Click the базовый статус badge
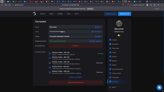Image resolution: width=164 pixels, height=92 pixels. (119, 32)
